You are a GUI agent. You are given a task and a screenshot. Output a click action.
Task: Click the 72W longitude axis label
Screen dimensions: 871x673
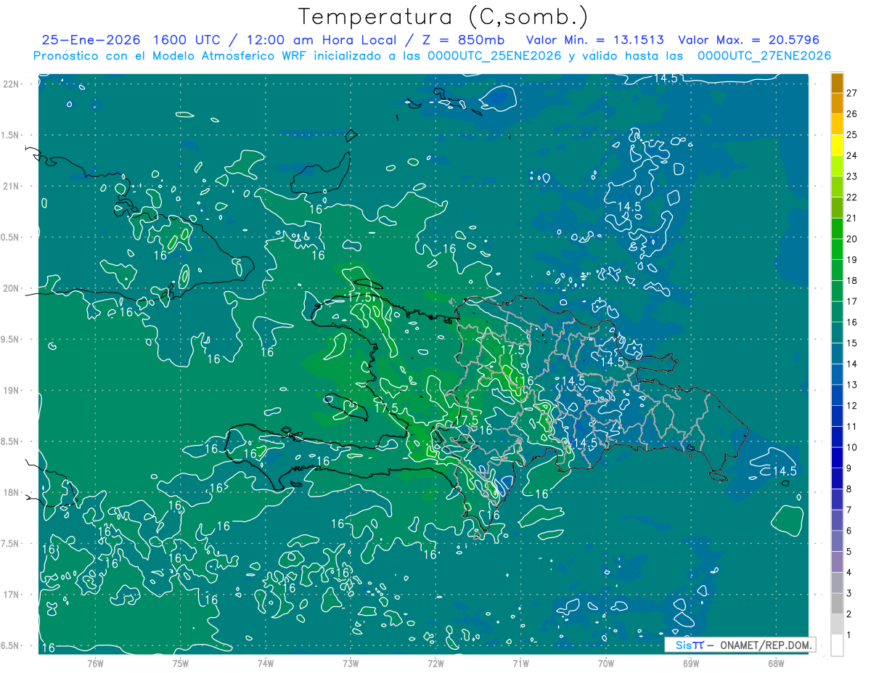[435, 663]
